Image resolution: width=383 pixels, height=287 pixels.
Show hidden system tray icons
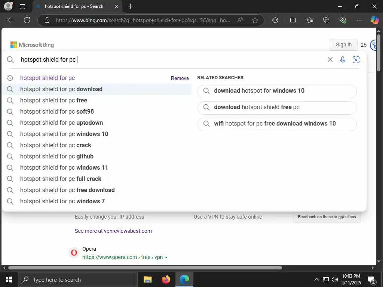(x=316, y=280)
